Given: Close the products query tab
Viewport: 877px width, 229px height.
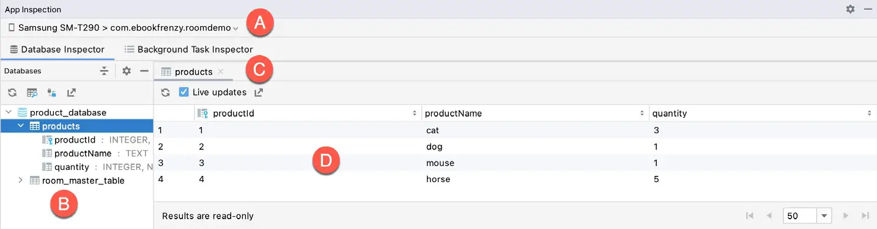Looking at the screenshot, I should 221,71.
